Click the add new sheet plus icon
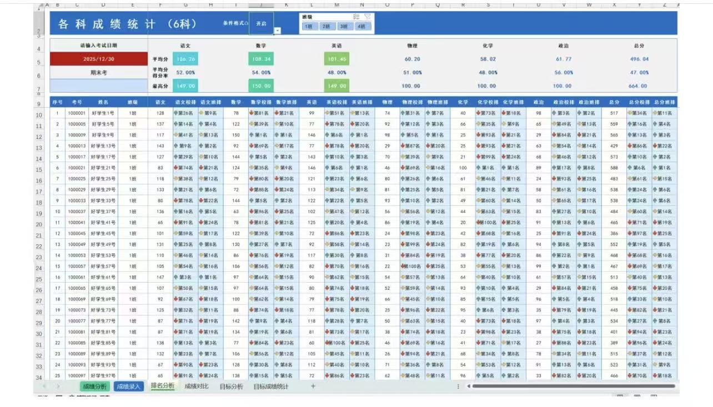Screen dimensions: 713x407 (313, 386)
